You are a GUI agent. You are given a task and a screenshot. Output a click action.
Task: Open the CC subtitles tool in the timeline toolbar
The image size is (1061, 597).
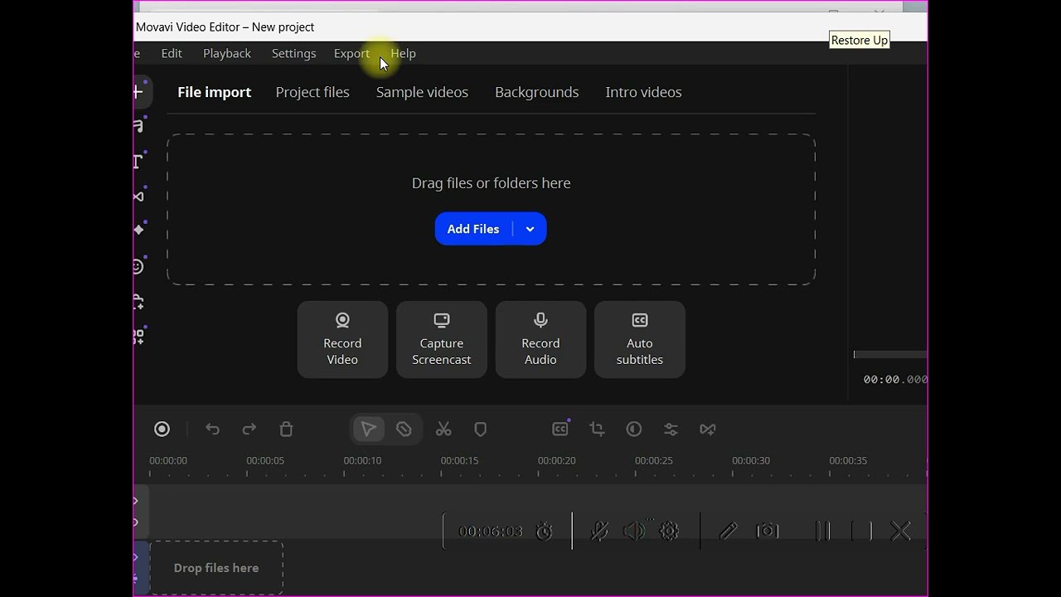[x=560, y=429]
